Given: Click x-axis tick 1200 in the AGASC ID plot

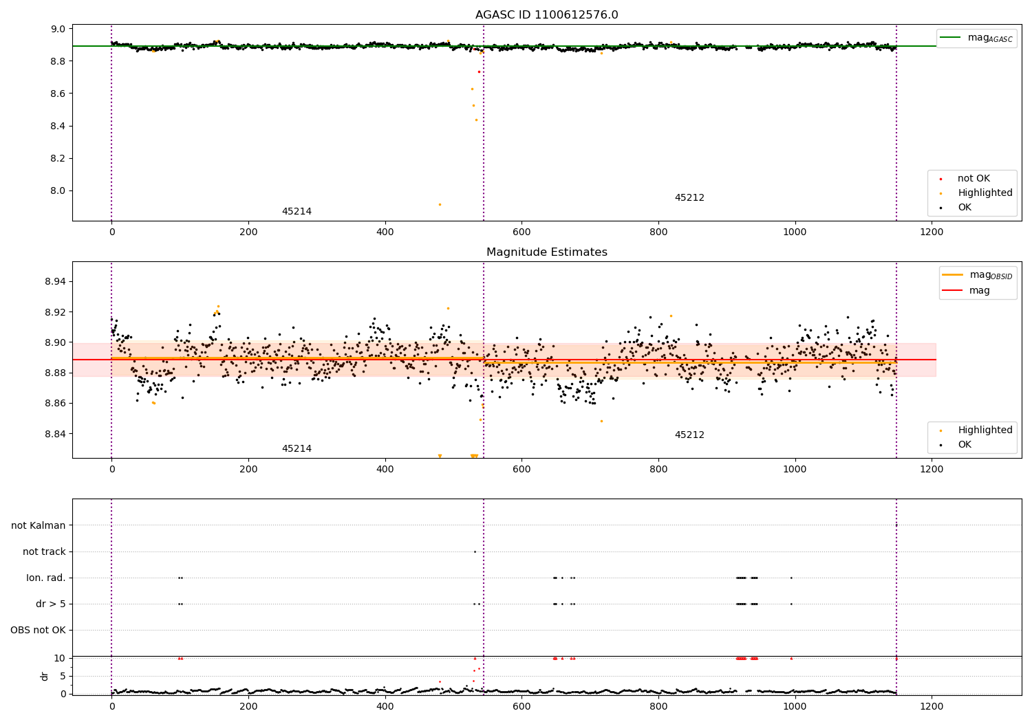Looking at the screenshot, I should coord(932,232).
